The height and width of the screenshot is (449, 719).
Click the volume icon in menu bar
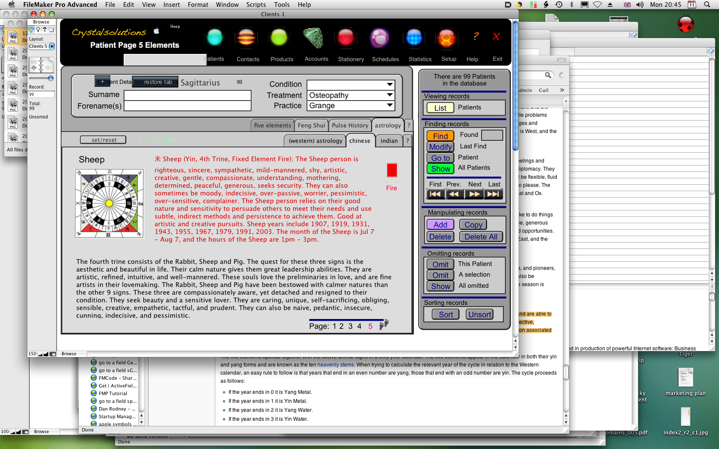[640, 4]
